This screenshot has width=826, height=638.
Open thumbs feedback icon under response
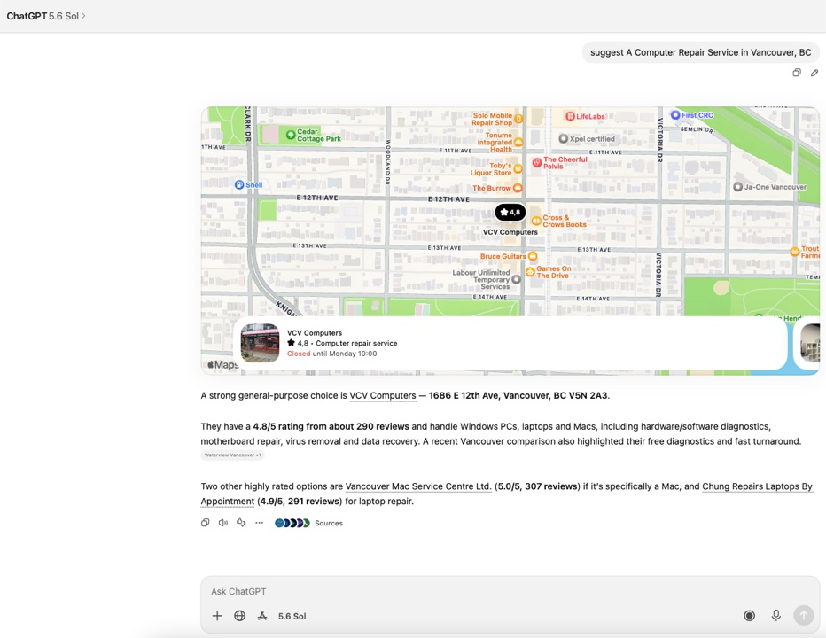241,523
